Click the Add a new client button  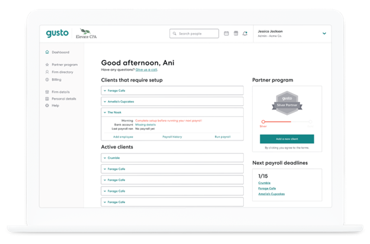(287, 139)
